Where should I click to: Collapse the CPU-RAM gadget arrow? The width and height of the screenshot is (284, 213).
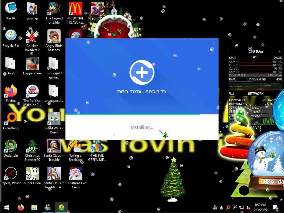click(x=279, y=52)
